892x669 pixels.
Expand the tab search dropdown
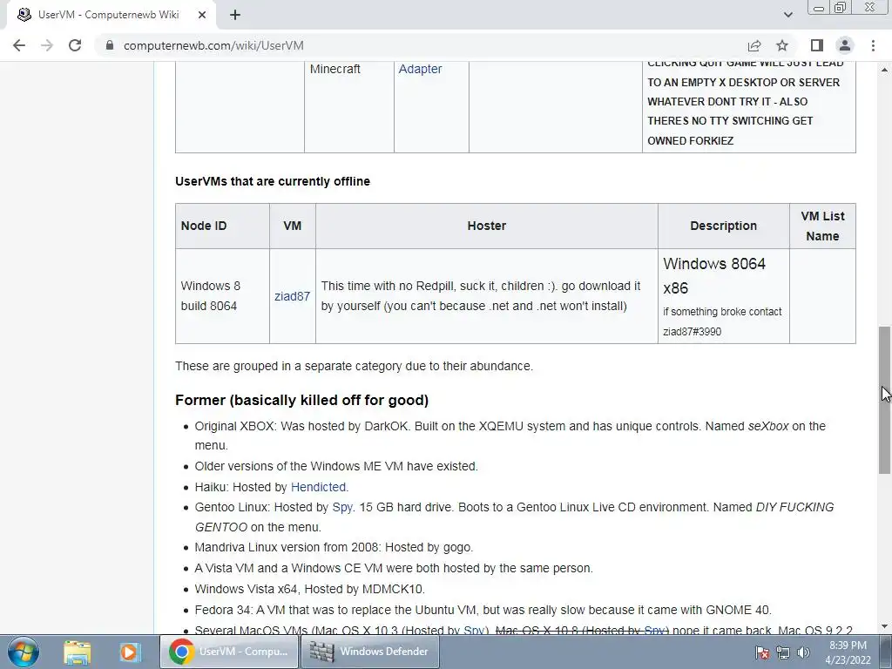(x=787, y=15)
